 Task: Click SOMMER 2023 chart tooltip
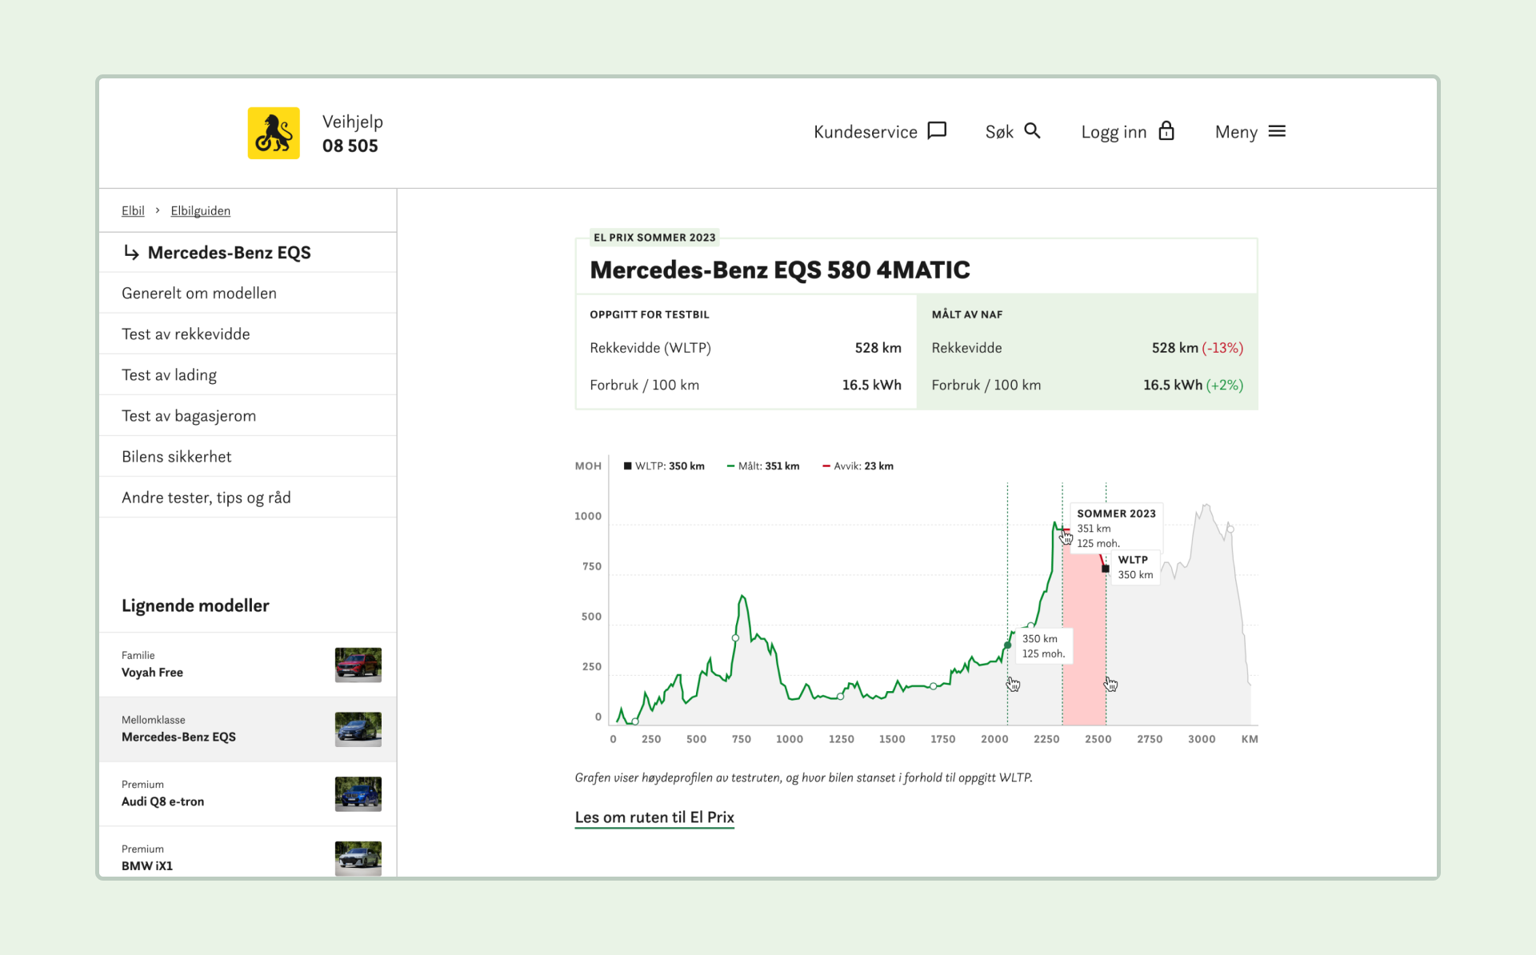(1116, 528)
